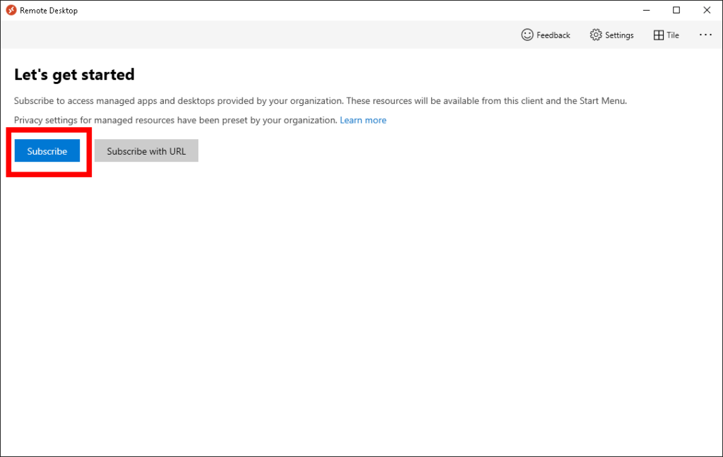
Task: Open the three-dot more options menu
Action: coord(705,35)
